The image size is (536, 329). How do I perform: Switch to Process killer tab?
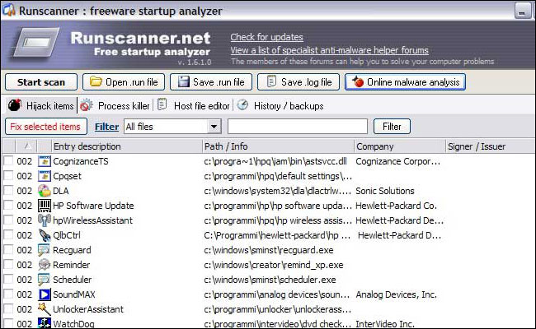click(115, 105)
